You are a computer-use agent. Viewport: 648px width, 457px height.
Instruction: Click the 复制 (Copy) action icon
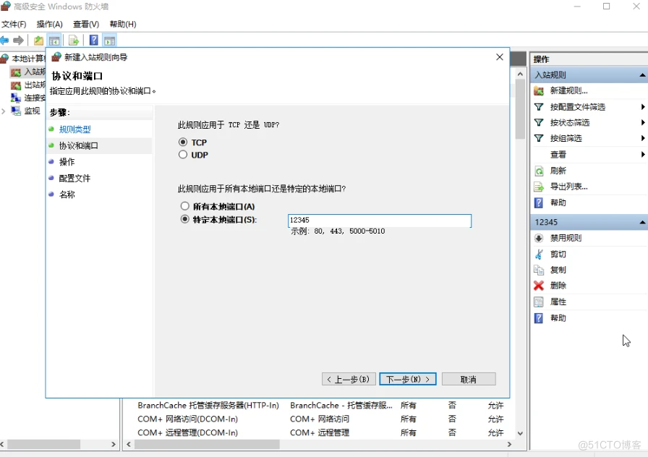point(540,270)
